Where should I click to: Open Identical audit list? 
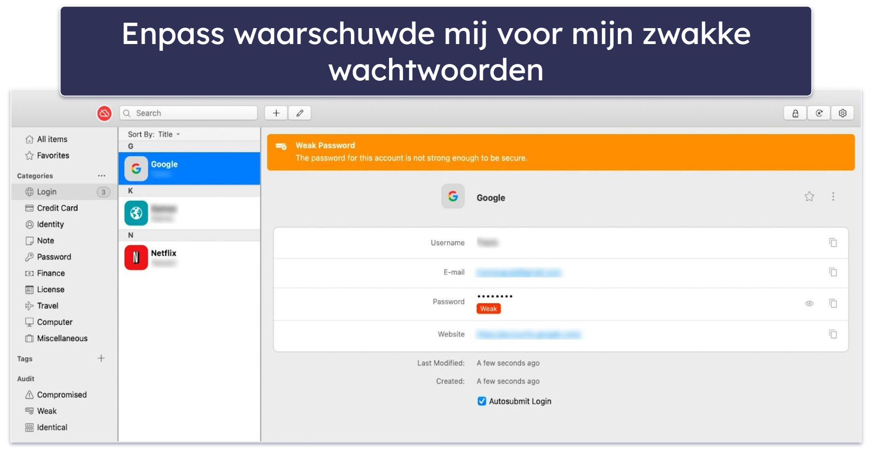coord(46,428)
